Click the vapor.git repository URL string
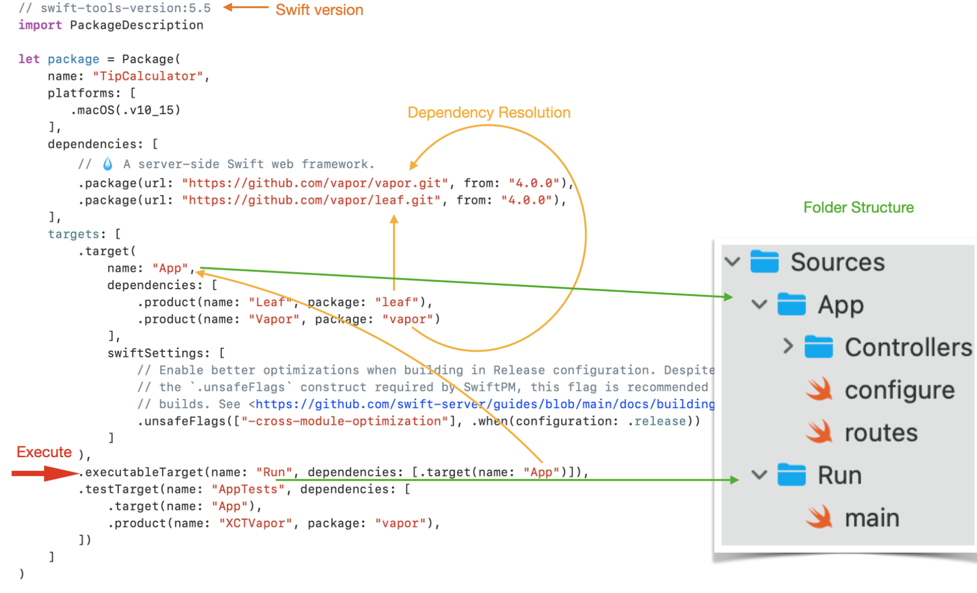 pos(315,183)
